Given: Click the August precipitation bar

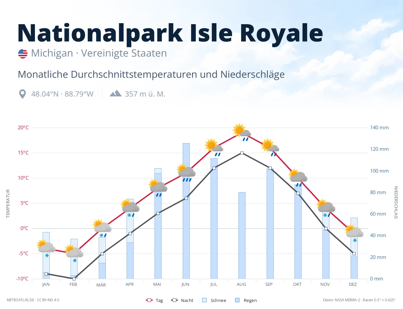Looking at the screenshot, I should click(x=242, y=235).
